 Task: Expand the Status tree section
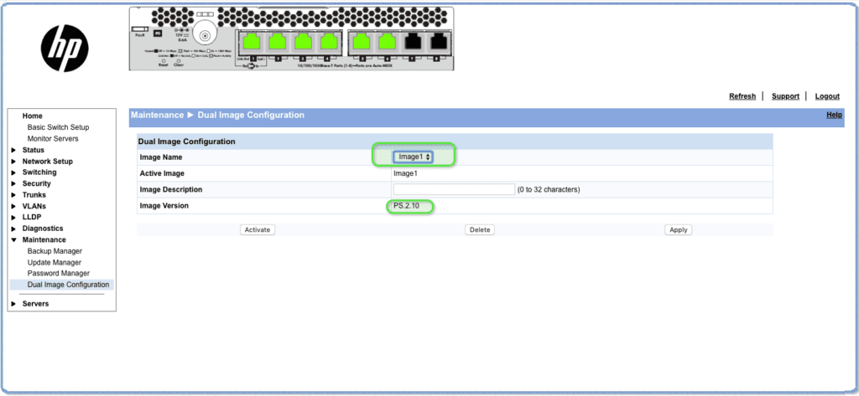(x=13, y=150)
